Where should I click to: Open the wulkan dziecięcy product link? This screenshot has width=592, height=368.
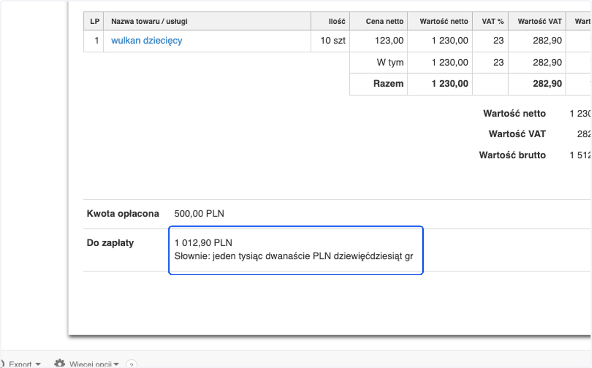147,40
